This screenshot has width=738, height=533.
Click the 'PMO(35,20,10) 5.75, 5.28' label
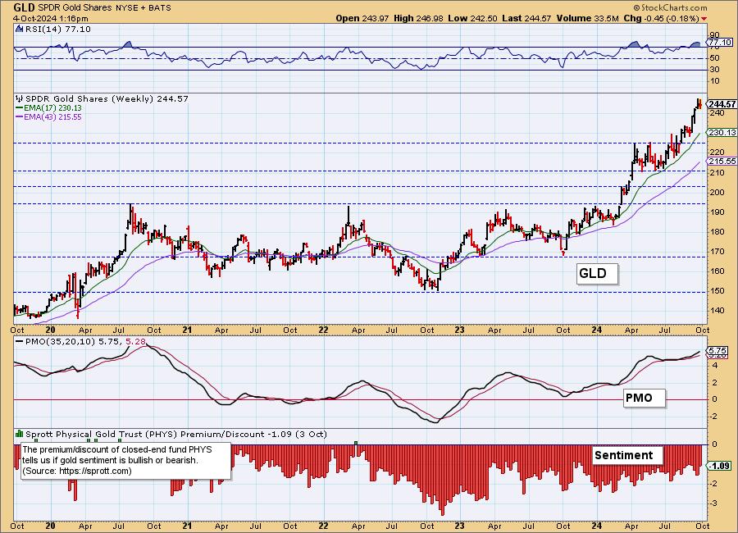[x=85, y=341]
